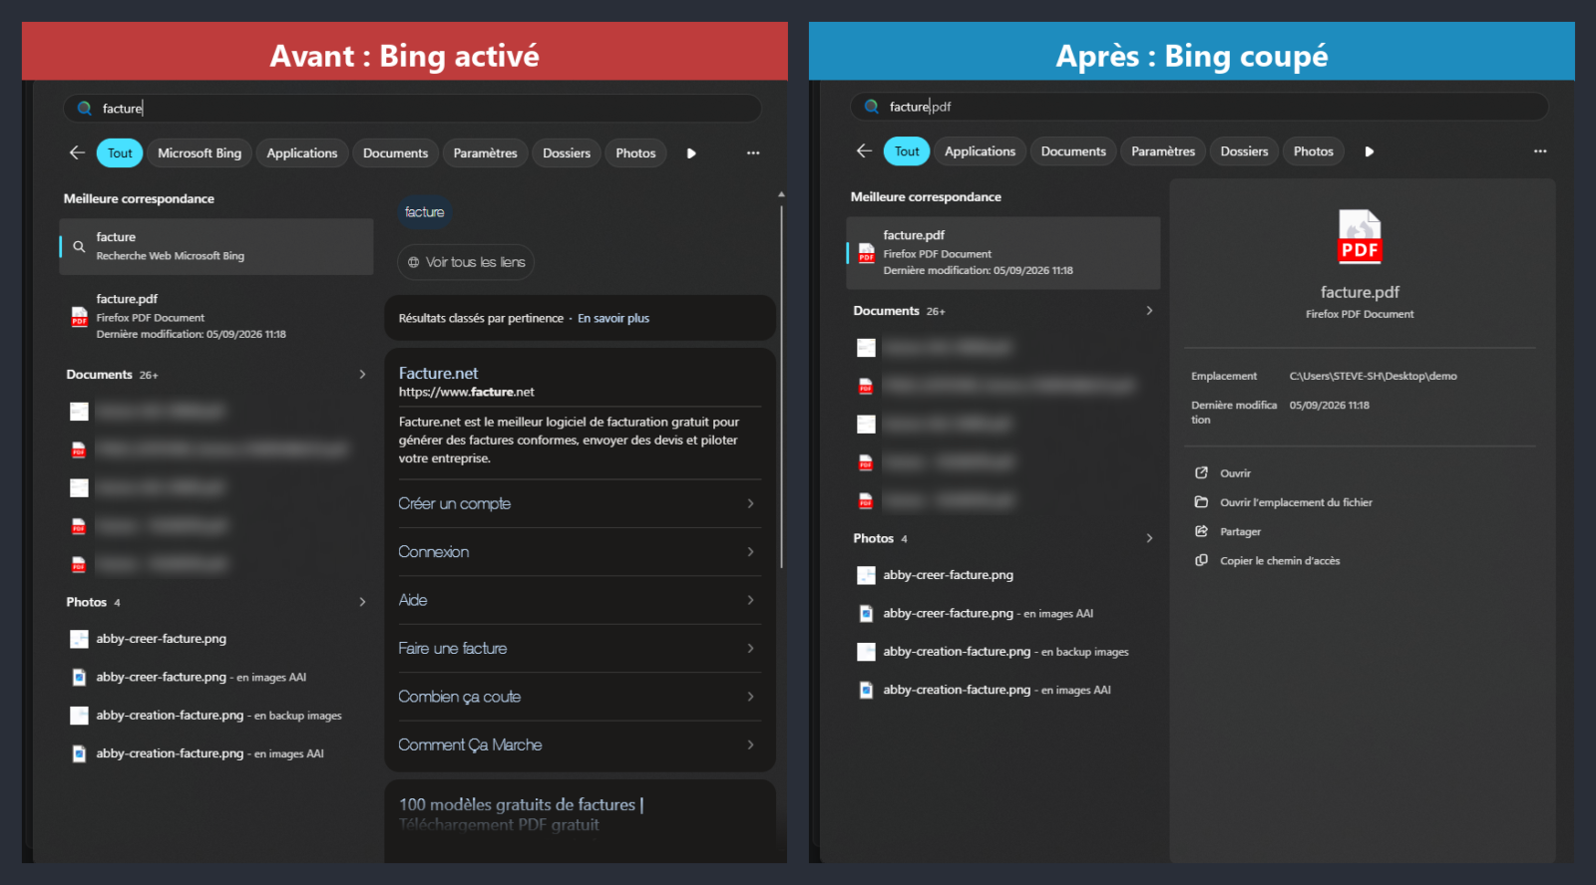Click the Copier le chemin d'accès icon

pyautogui.click(x=1202, y=560)
